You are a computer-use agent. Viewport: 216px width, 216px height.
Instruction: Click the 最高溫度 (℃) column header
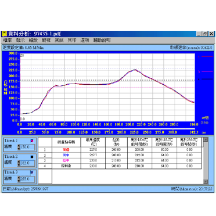point(93,142)
